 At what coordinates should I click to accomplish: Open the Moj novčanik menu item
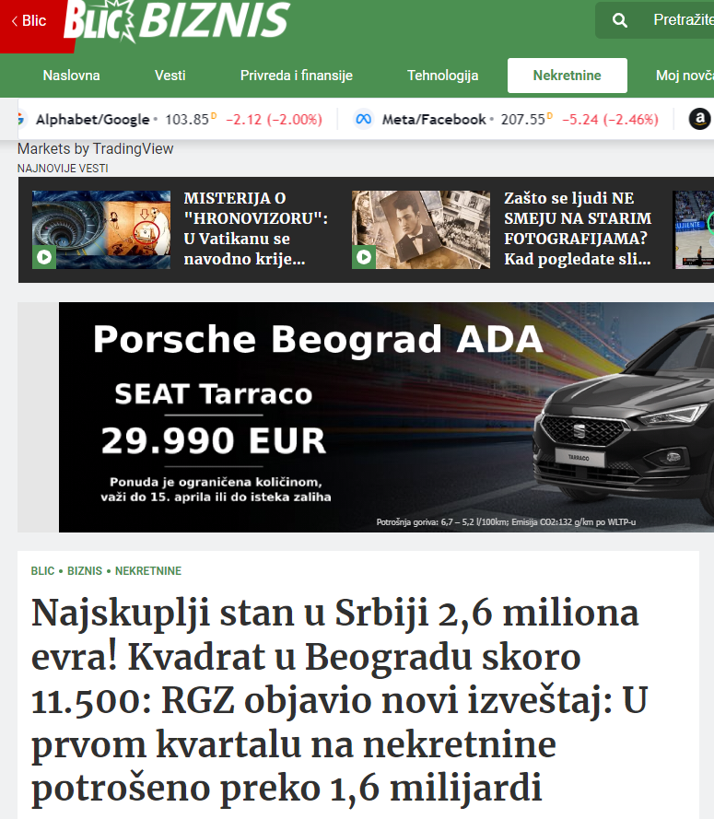685,76
